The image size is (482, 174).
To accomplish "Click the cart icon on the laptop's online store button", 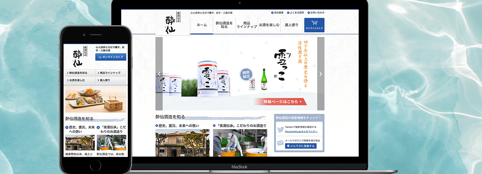I will (314, 23).
